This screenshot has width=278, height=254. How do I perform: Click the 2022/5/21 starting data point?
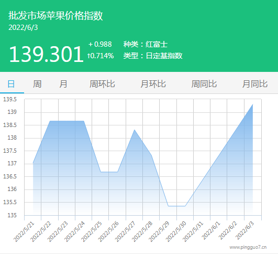[x=33, y=163]
